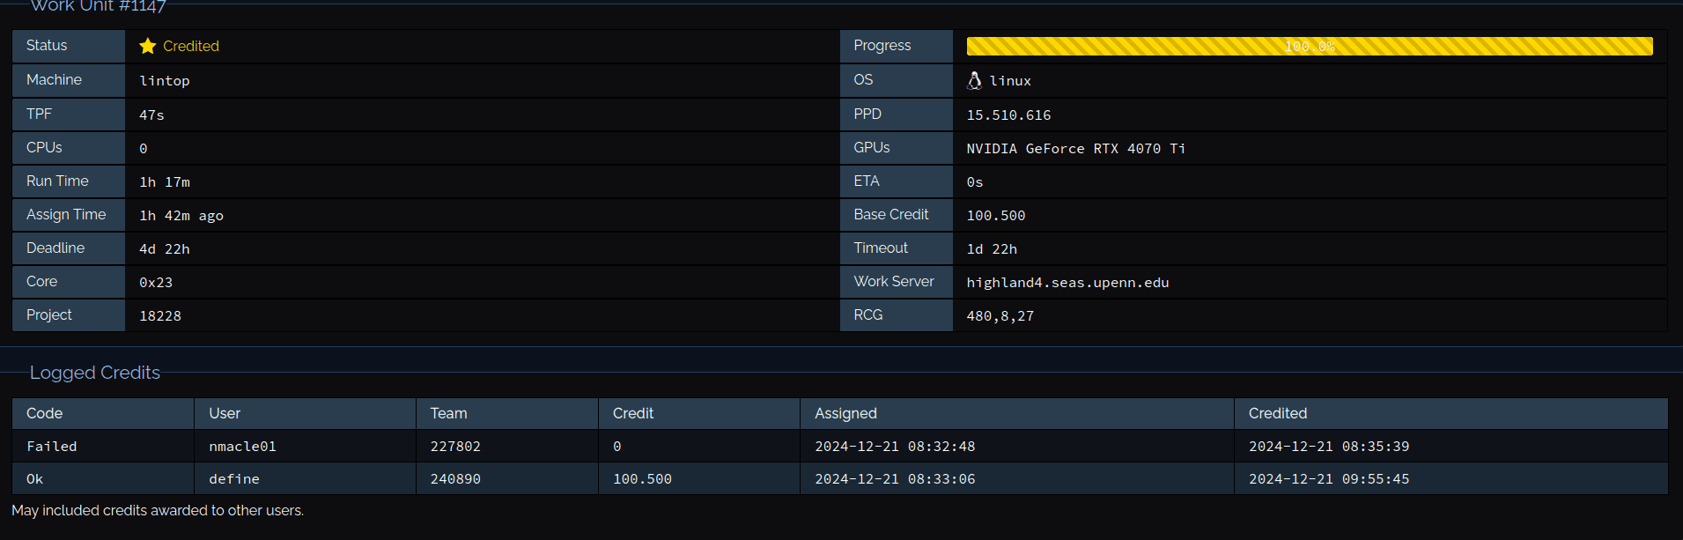This screenshot has width=1683, height=540.
Task: Click the NVIDIA GeForce RTX 4070 Ti value
Action: pyautogui.click(x=1075, y=149)
